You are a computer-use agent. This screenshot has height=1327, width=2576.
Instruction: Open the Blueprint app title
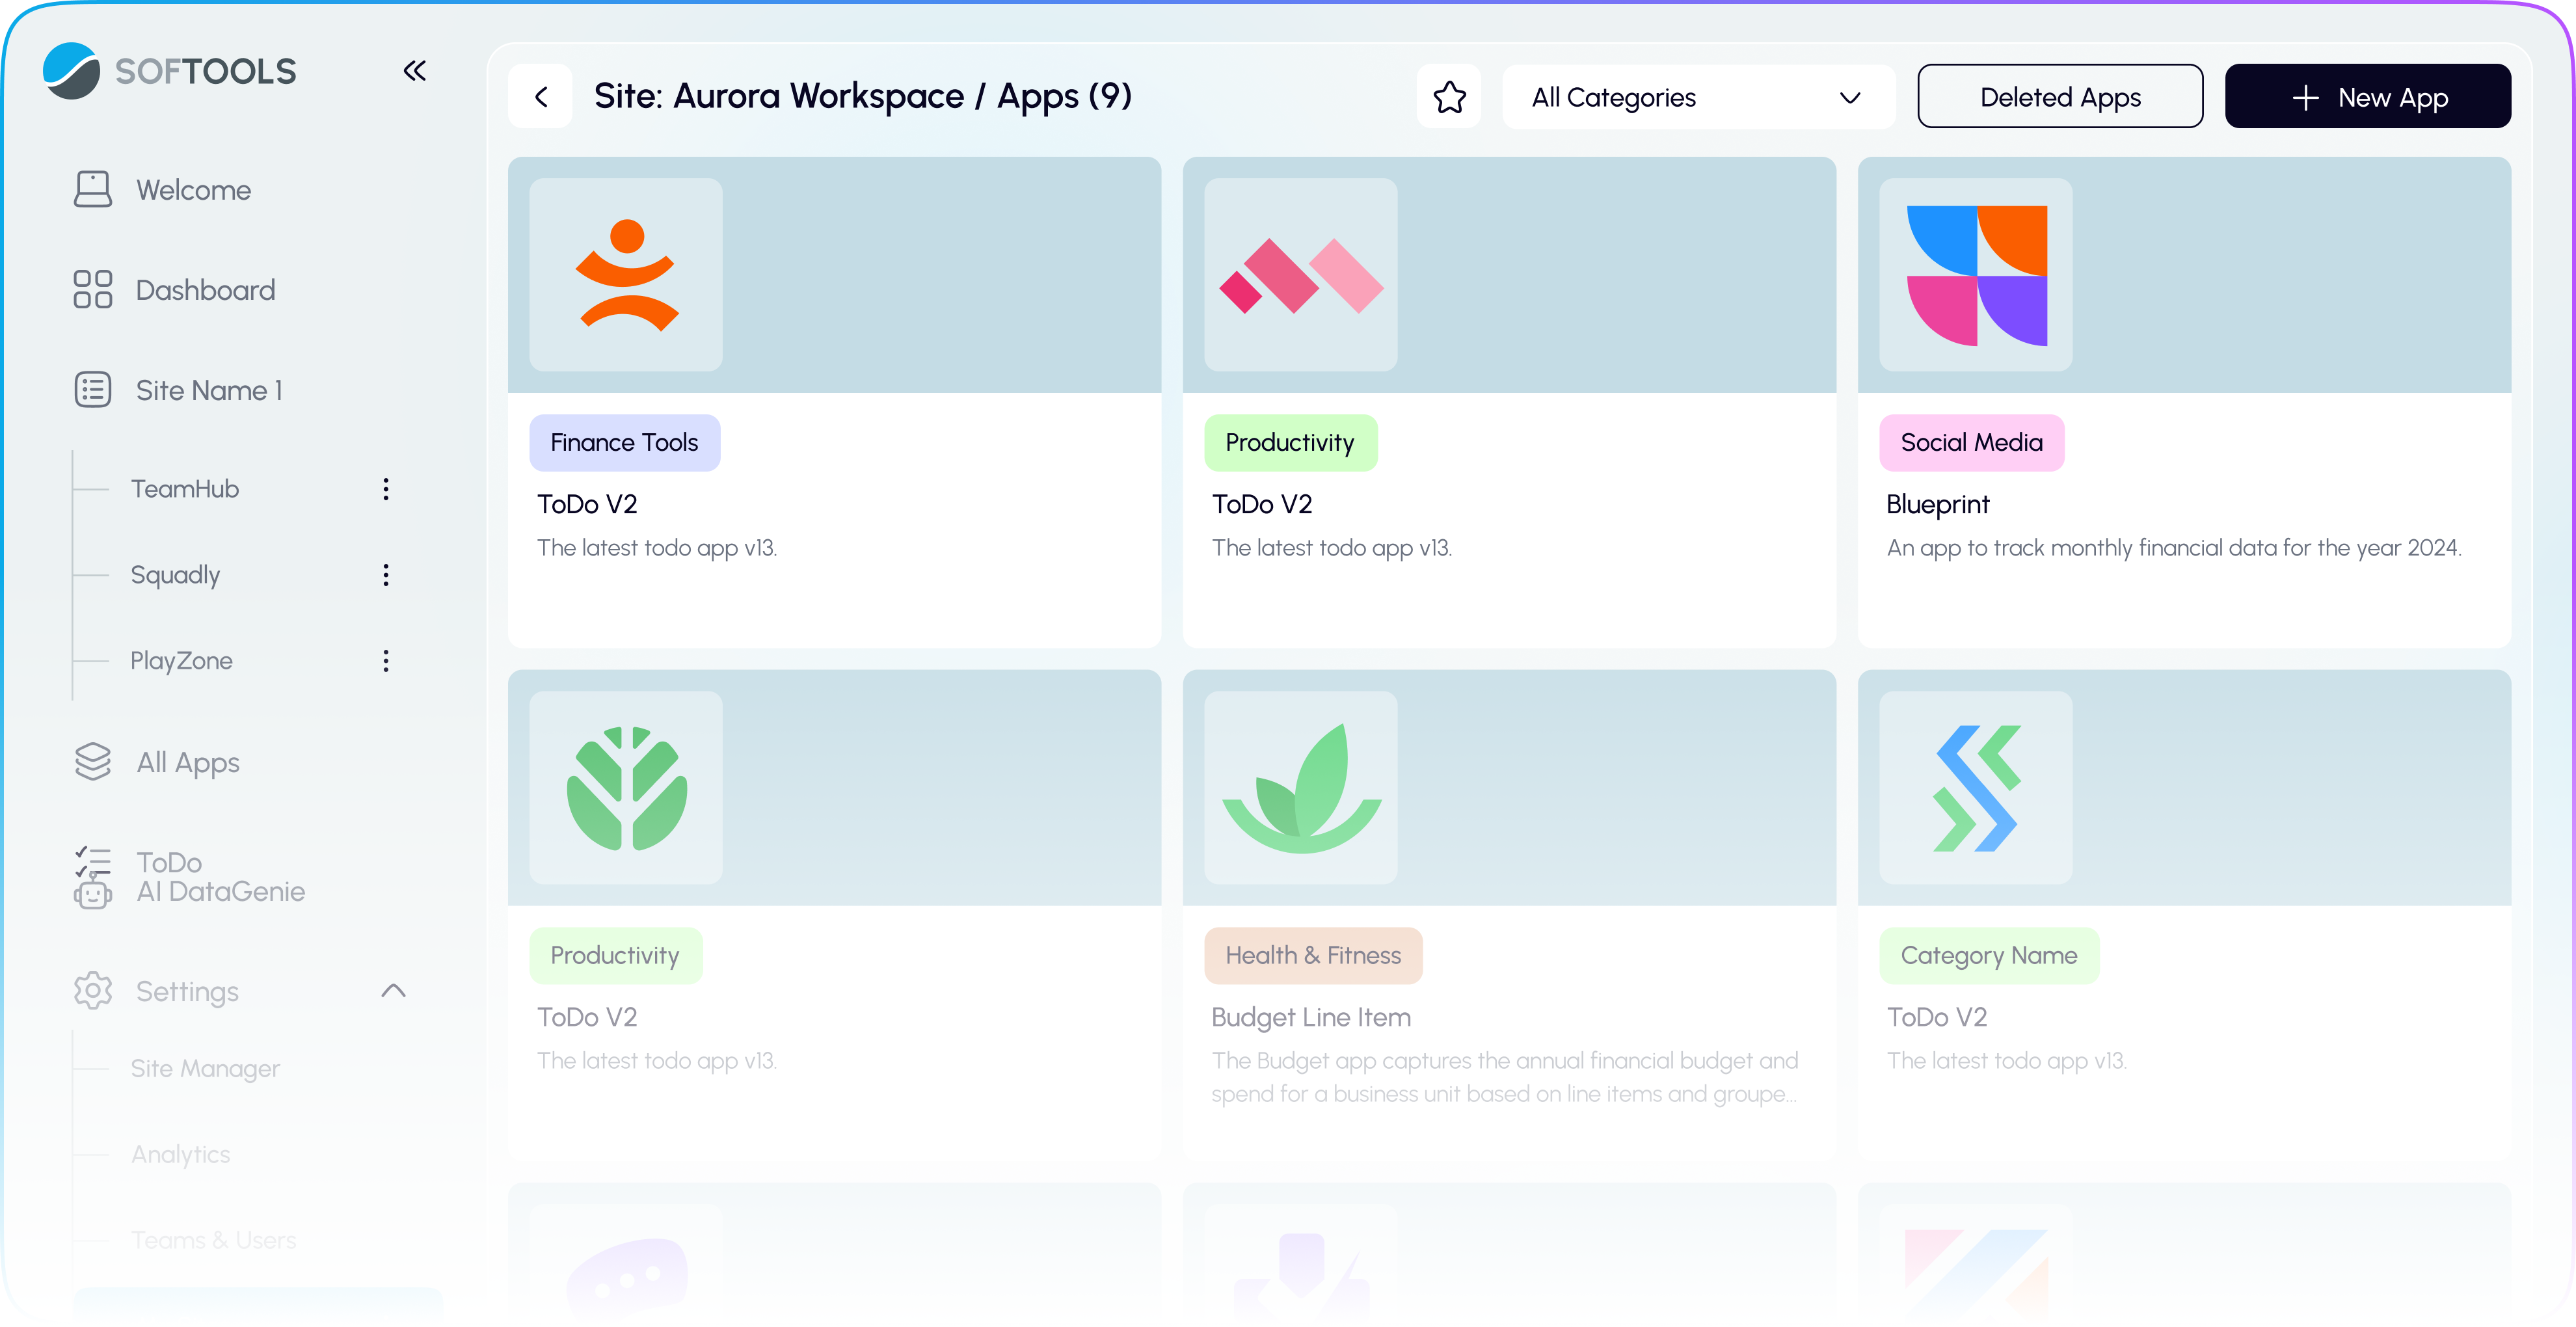(1937, 504)
